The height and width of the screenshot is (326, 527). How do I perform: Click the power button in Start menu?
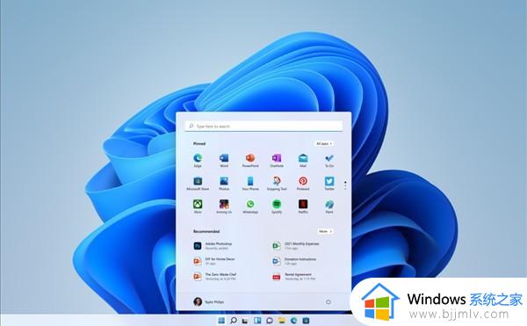(x=328, y=301)
